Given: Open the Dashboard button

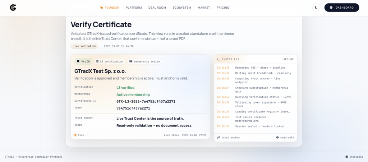Looking at the screenshot, I should pyautogui.click(x=341, y=8).
